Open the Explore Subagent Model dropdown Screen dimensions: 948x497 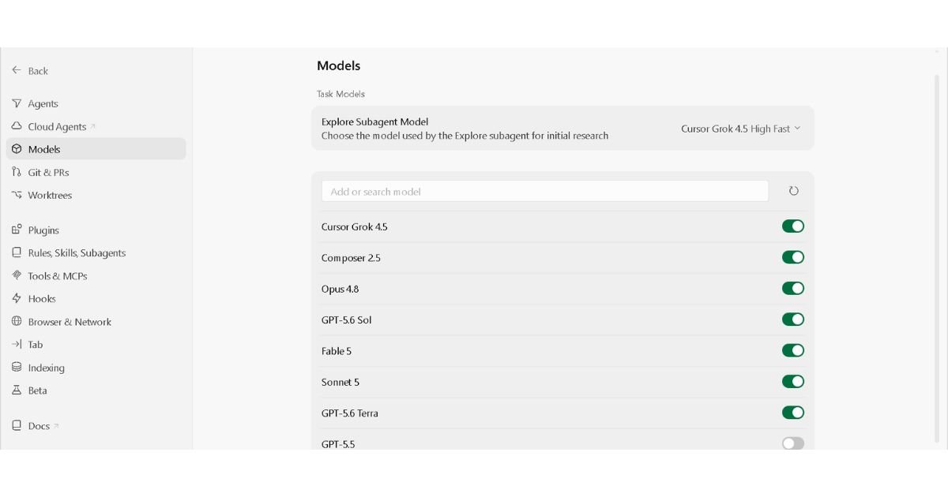pyautogui.click(x=741, y=129)
